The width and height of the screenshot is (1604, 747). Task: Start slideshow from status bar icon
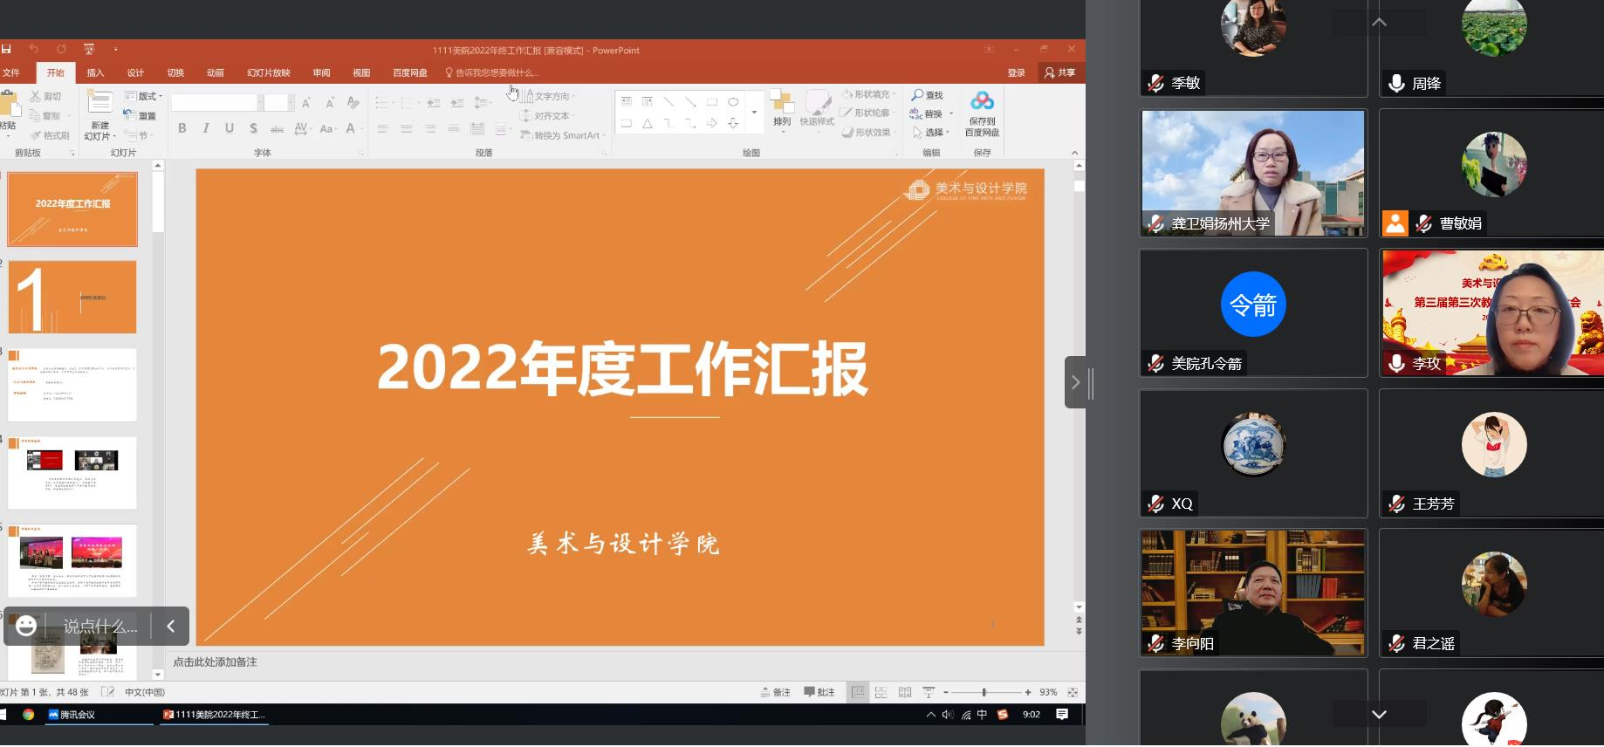coord(929,692)
